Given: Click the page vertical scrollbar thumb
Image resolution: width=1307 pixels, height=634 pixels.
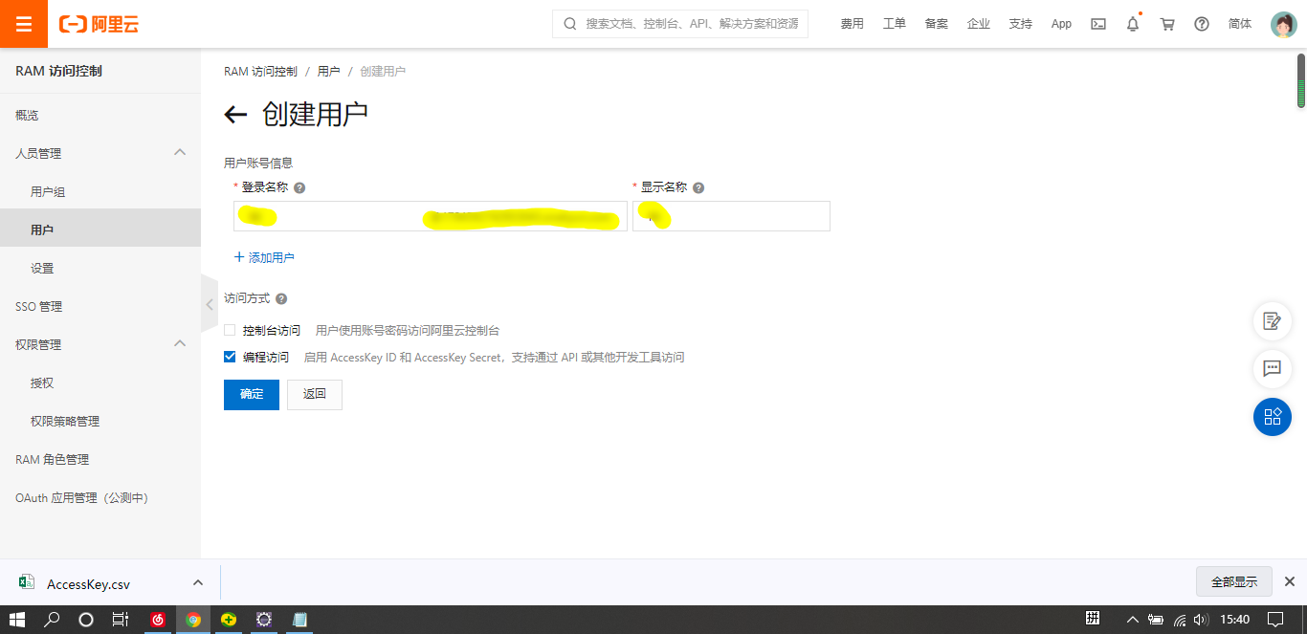Looking at the screenshot, I should (x=1301, y=80).
